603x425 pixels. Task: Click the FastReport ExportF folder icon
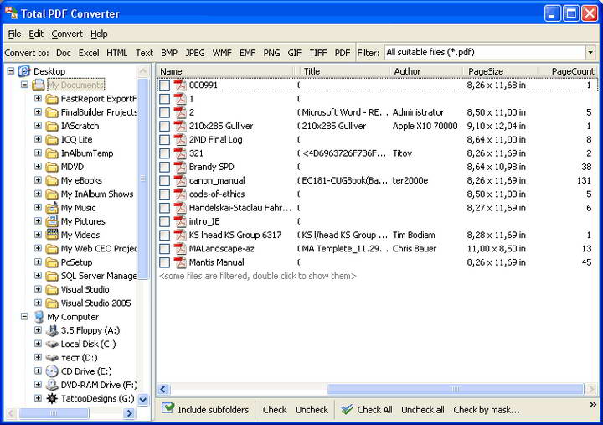52,99
